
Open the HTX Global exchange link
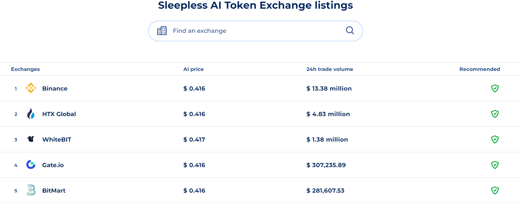[59, 114]
